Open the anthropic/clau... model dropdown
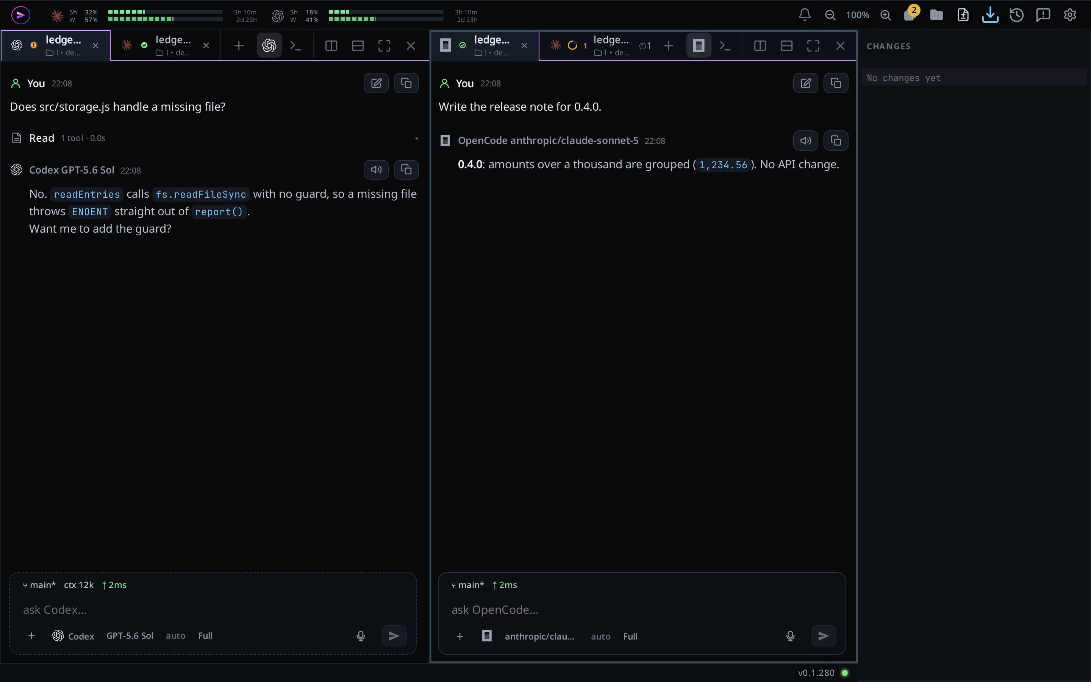This screenshot has width=1091, height=682. tap(539, 637)
